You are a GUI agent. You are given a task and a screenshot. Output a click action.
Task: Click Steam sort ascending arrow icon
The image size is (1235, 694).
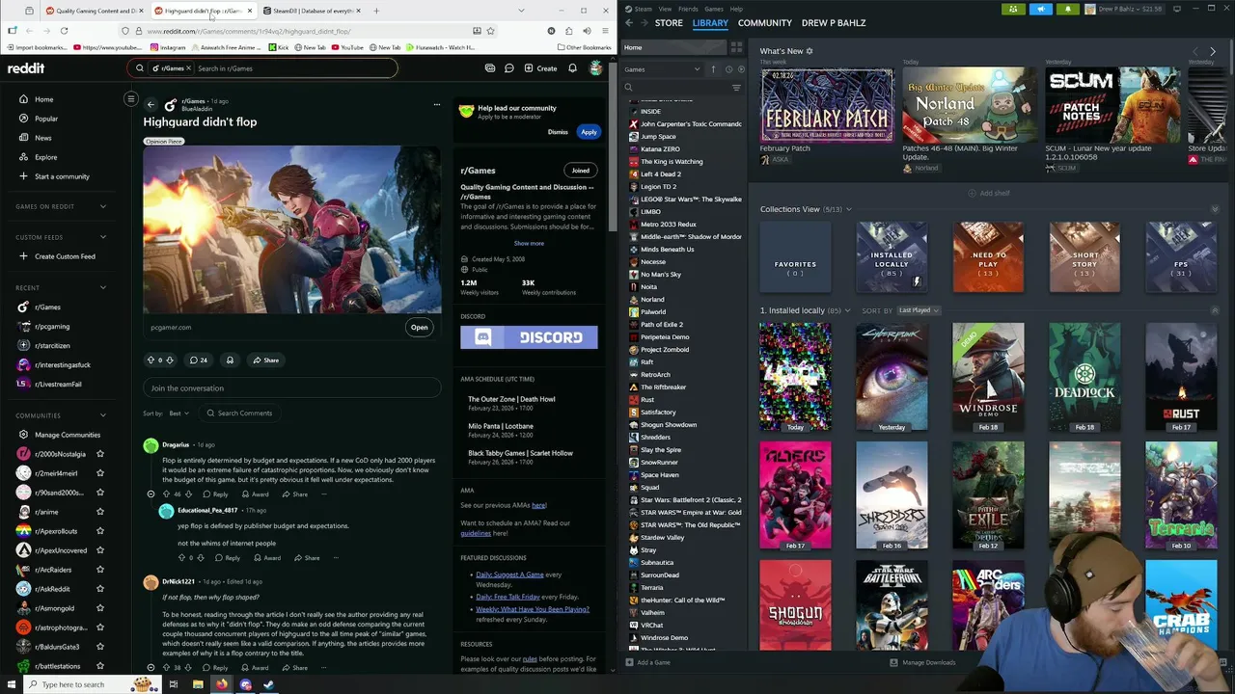tap(714, 69)
